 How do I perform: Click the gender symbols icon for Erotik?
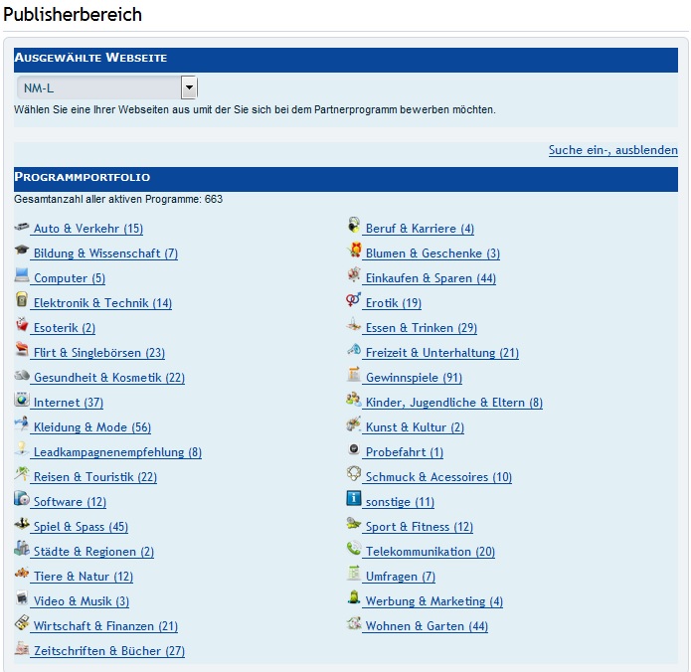click(354, 301)
